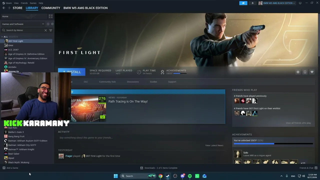Click the activity 'Say something' input

coord(141,138)
